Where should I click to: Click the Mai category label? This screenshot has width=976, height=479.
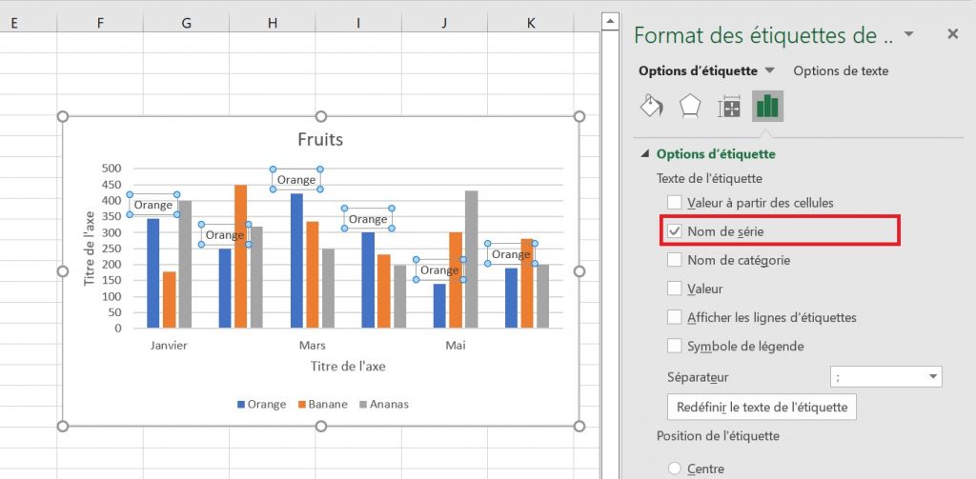455,346
